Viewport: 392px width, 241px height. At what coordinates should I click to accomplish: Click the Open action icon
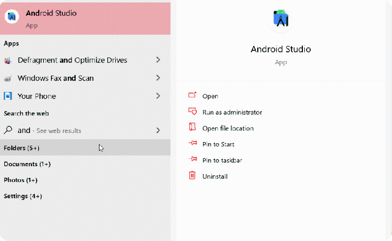[x=192, y=95]
